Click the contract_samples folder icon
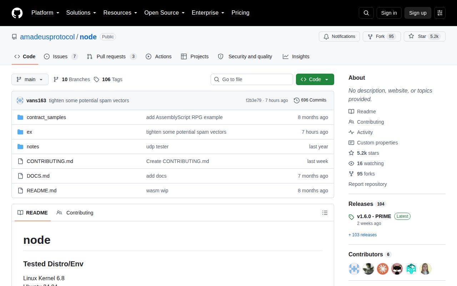This screenshot has height=286, width=457. click(20, 117)
